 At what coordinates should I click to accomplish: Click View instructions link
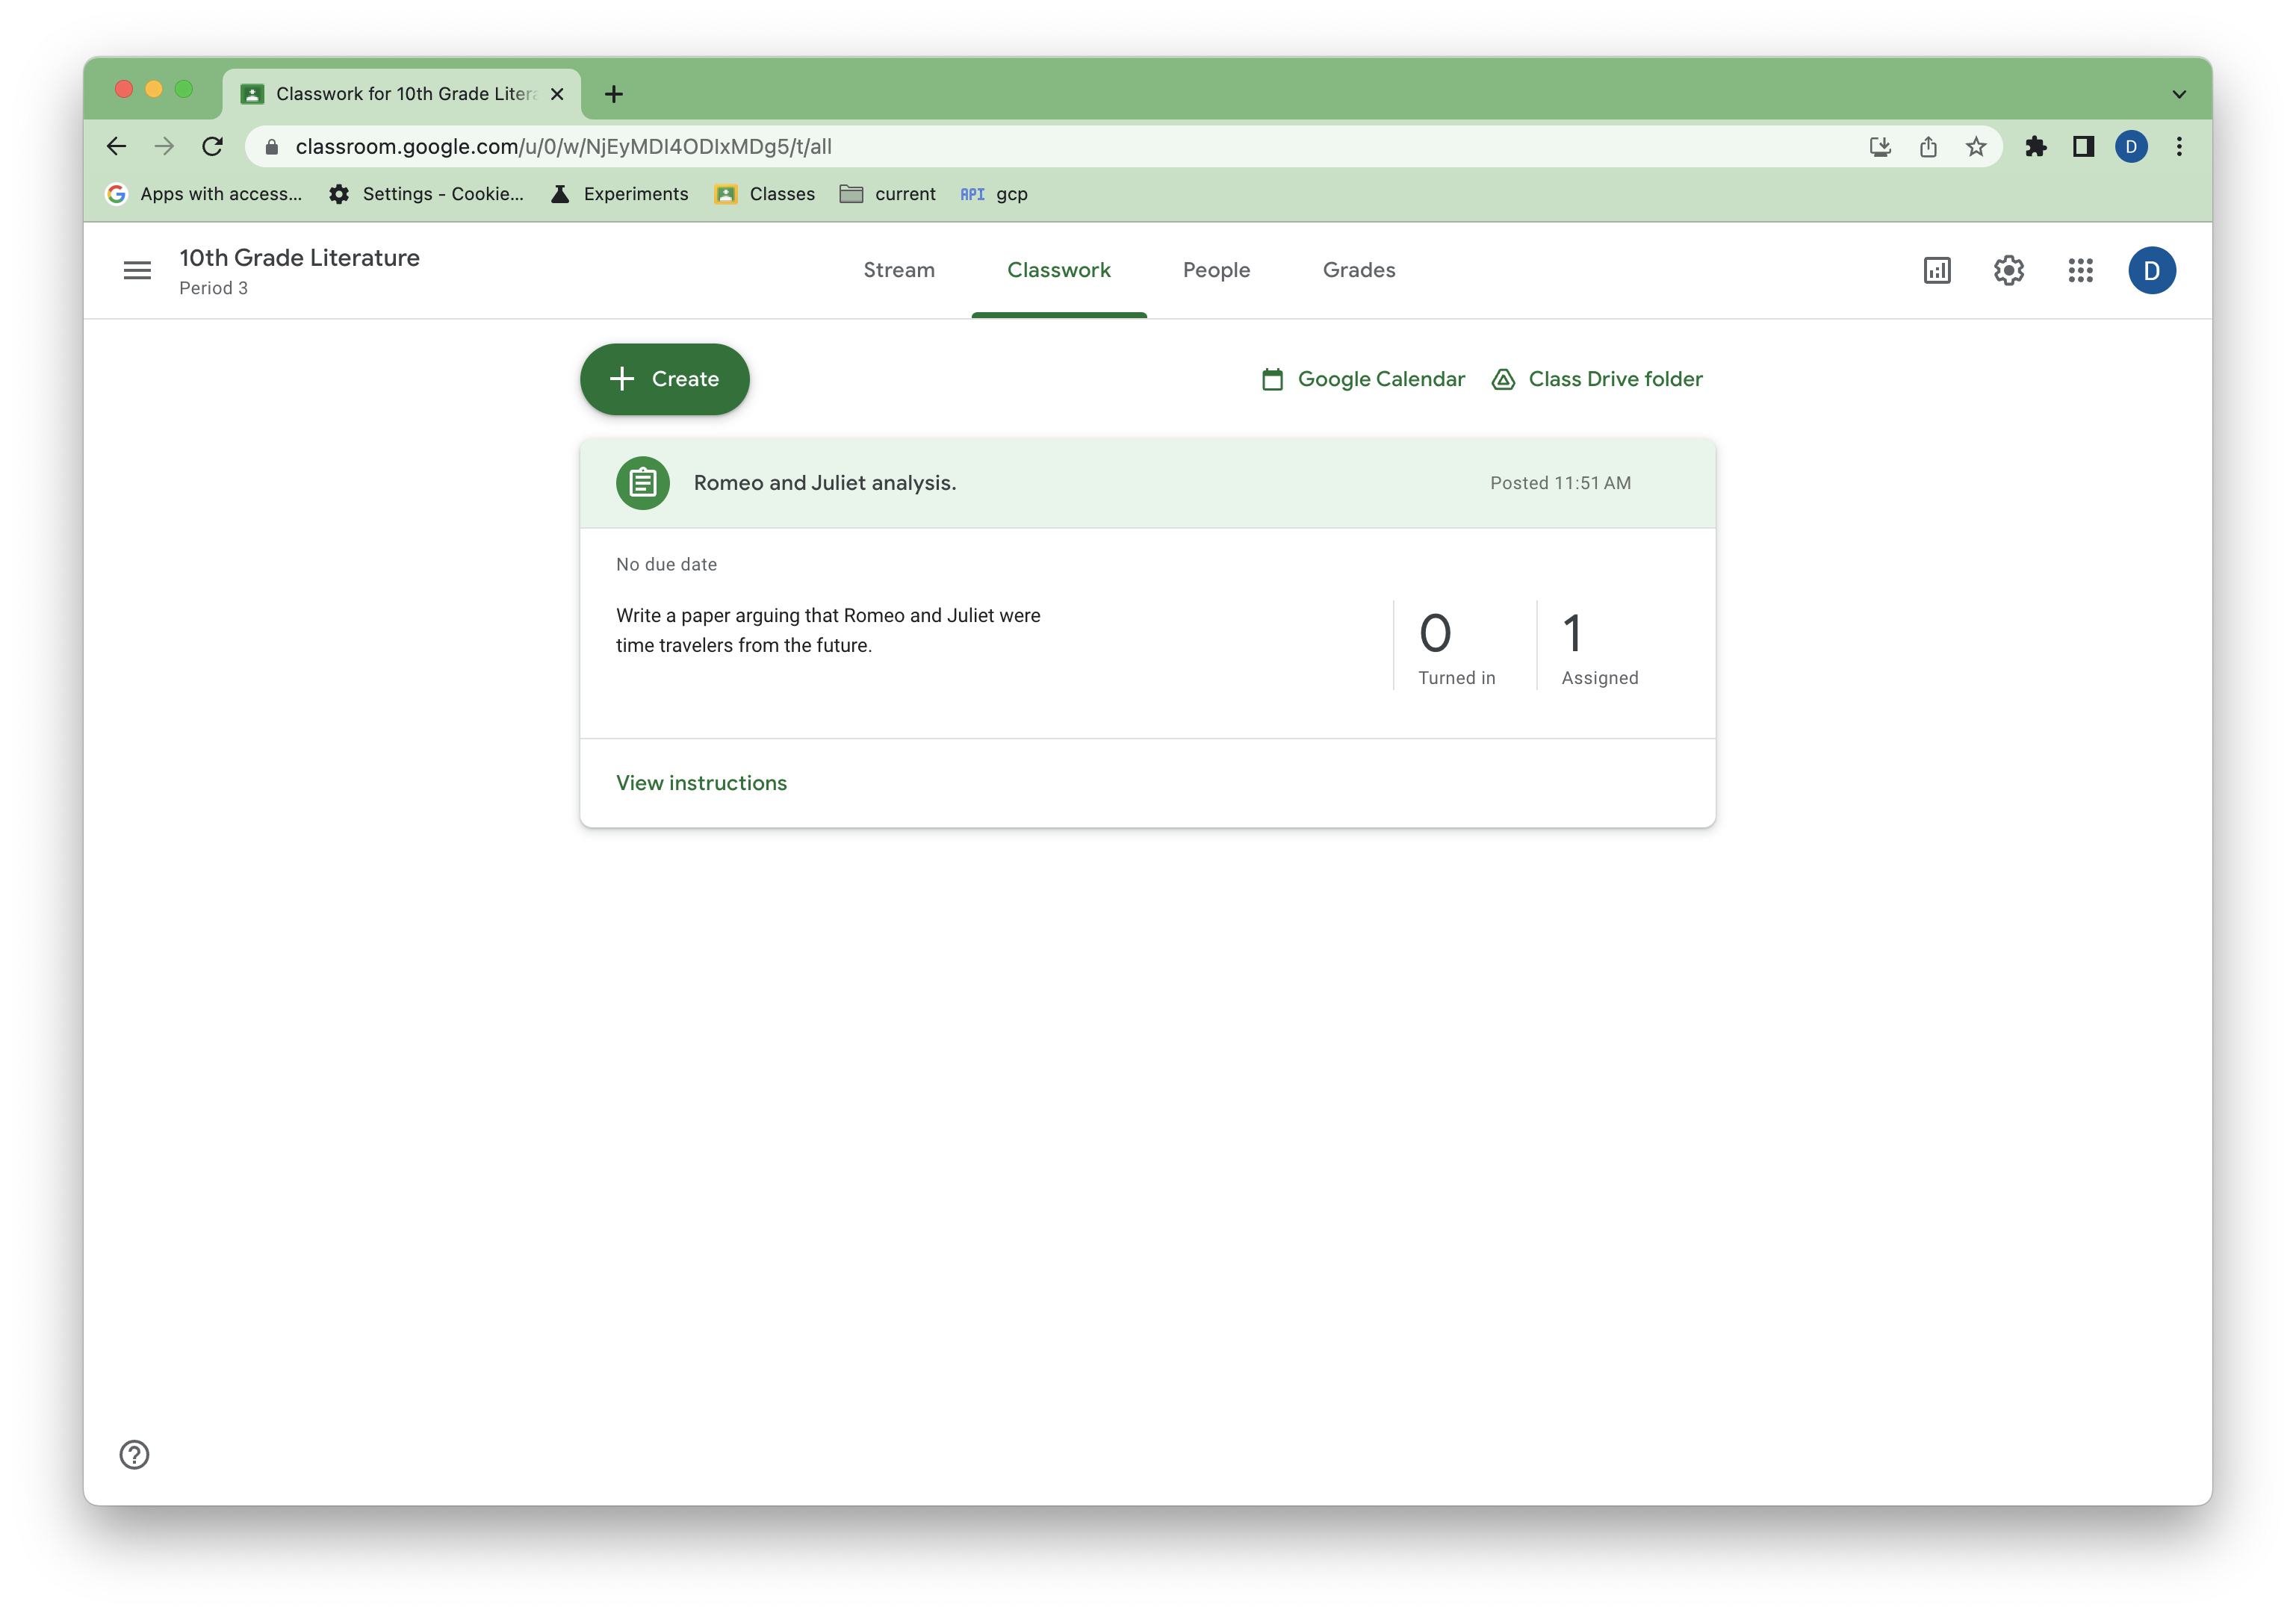[x=701, y=782]
